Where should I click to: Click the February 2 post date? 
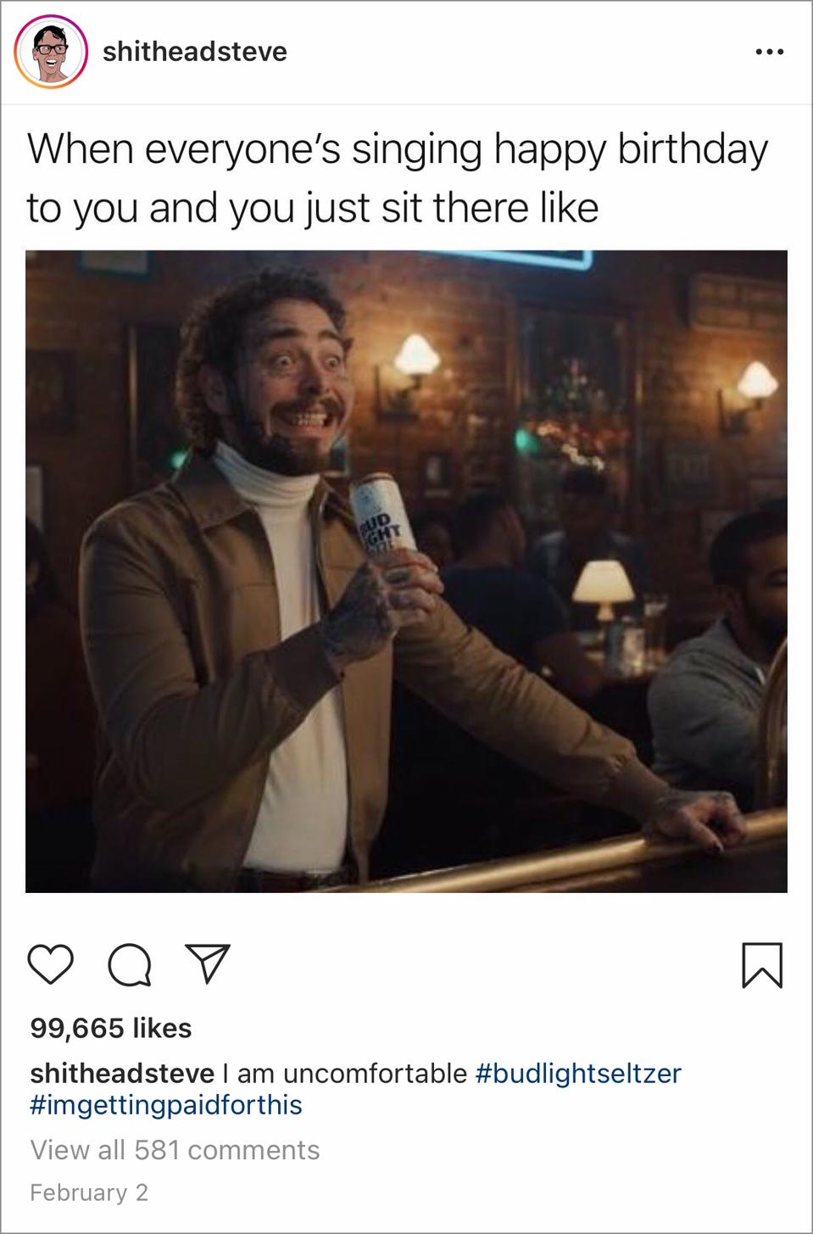point(89,1192)
